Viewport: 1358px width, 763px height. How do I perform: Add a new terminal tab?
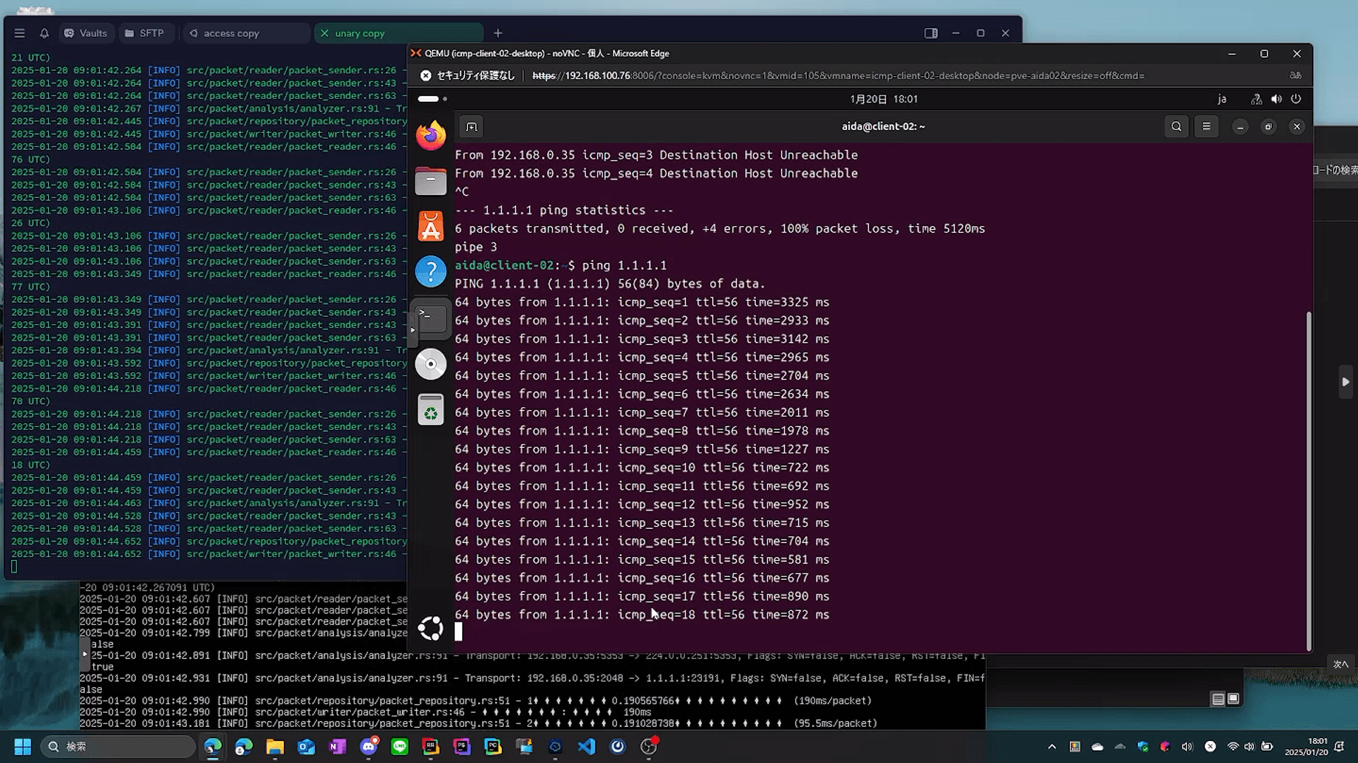pyautogui.click(x=471, y=127)
